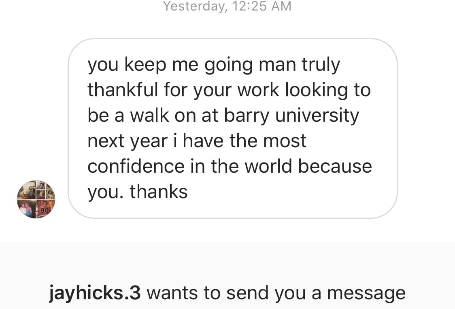The width and height of the screenshot is (455, 309).
Task: Tap the top-left photo of avatar collage
Action: pyautogui.click(x=27, y=190)
